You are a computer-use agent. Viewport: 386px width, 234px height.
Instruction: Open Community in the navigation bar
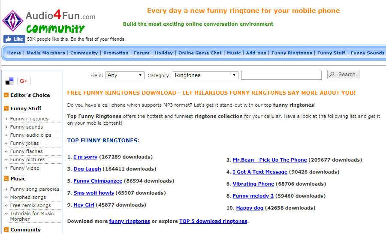[84, 53]
